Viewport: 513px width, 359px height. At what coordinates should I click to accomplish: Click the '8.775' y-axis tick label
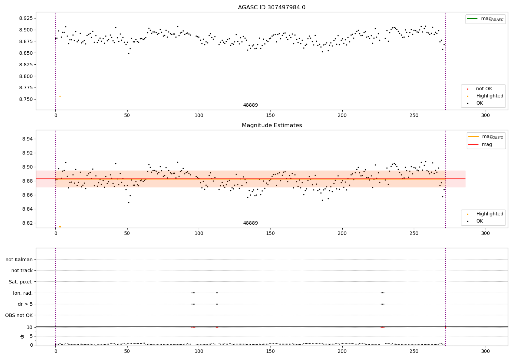point(26,88)
